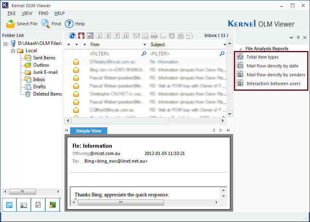310x222 pixels.
Task: Click the red hand stop icon
Action: [81, 36]
